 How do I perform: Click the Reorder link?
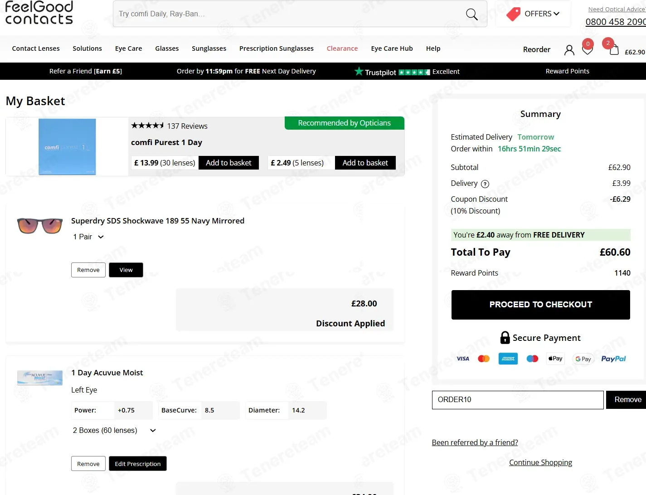(x=537, y=49)
